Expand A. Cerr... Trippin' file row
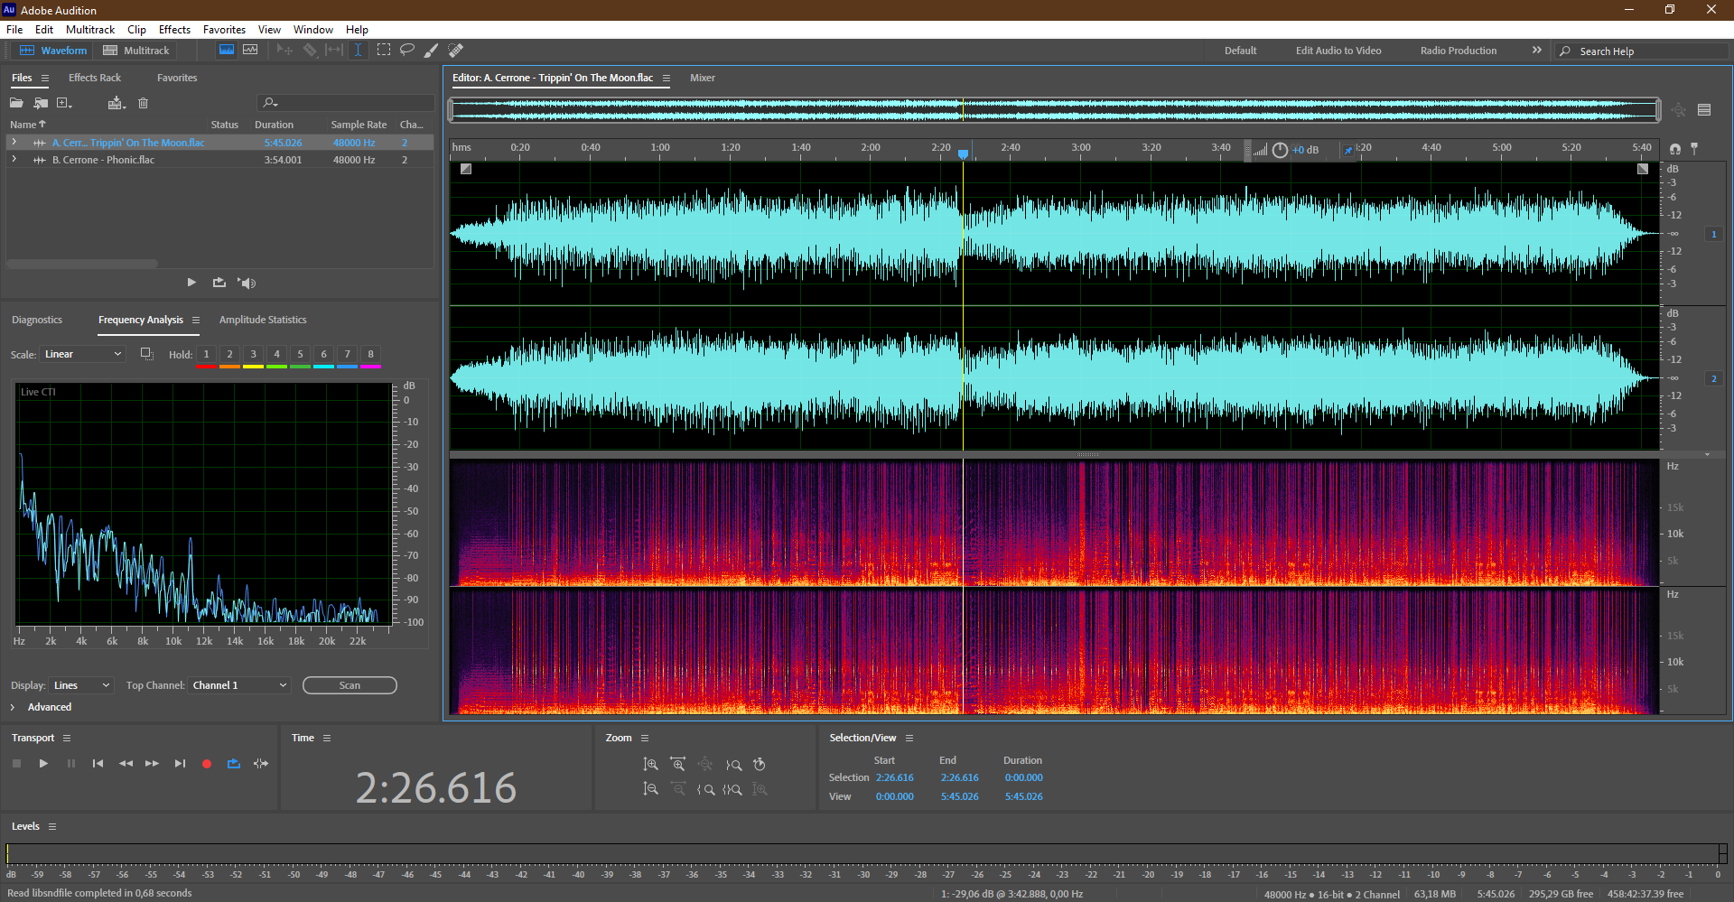The width and height of the screenshot is (1734, 902). point(14,142)
